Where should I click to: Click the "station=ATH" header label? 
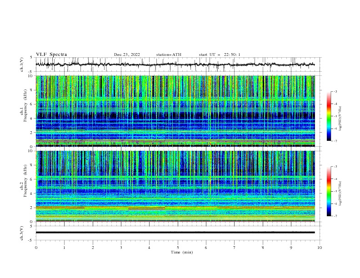[x=169, y=55]
